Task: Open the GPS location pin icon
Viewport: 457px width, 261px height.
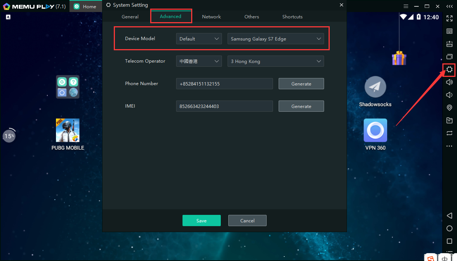Action: click(449, 108)
